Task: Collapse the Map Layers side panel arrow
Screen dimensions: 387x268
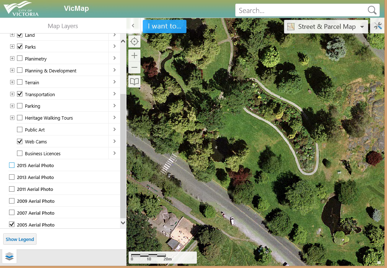Action: 133,26
